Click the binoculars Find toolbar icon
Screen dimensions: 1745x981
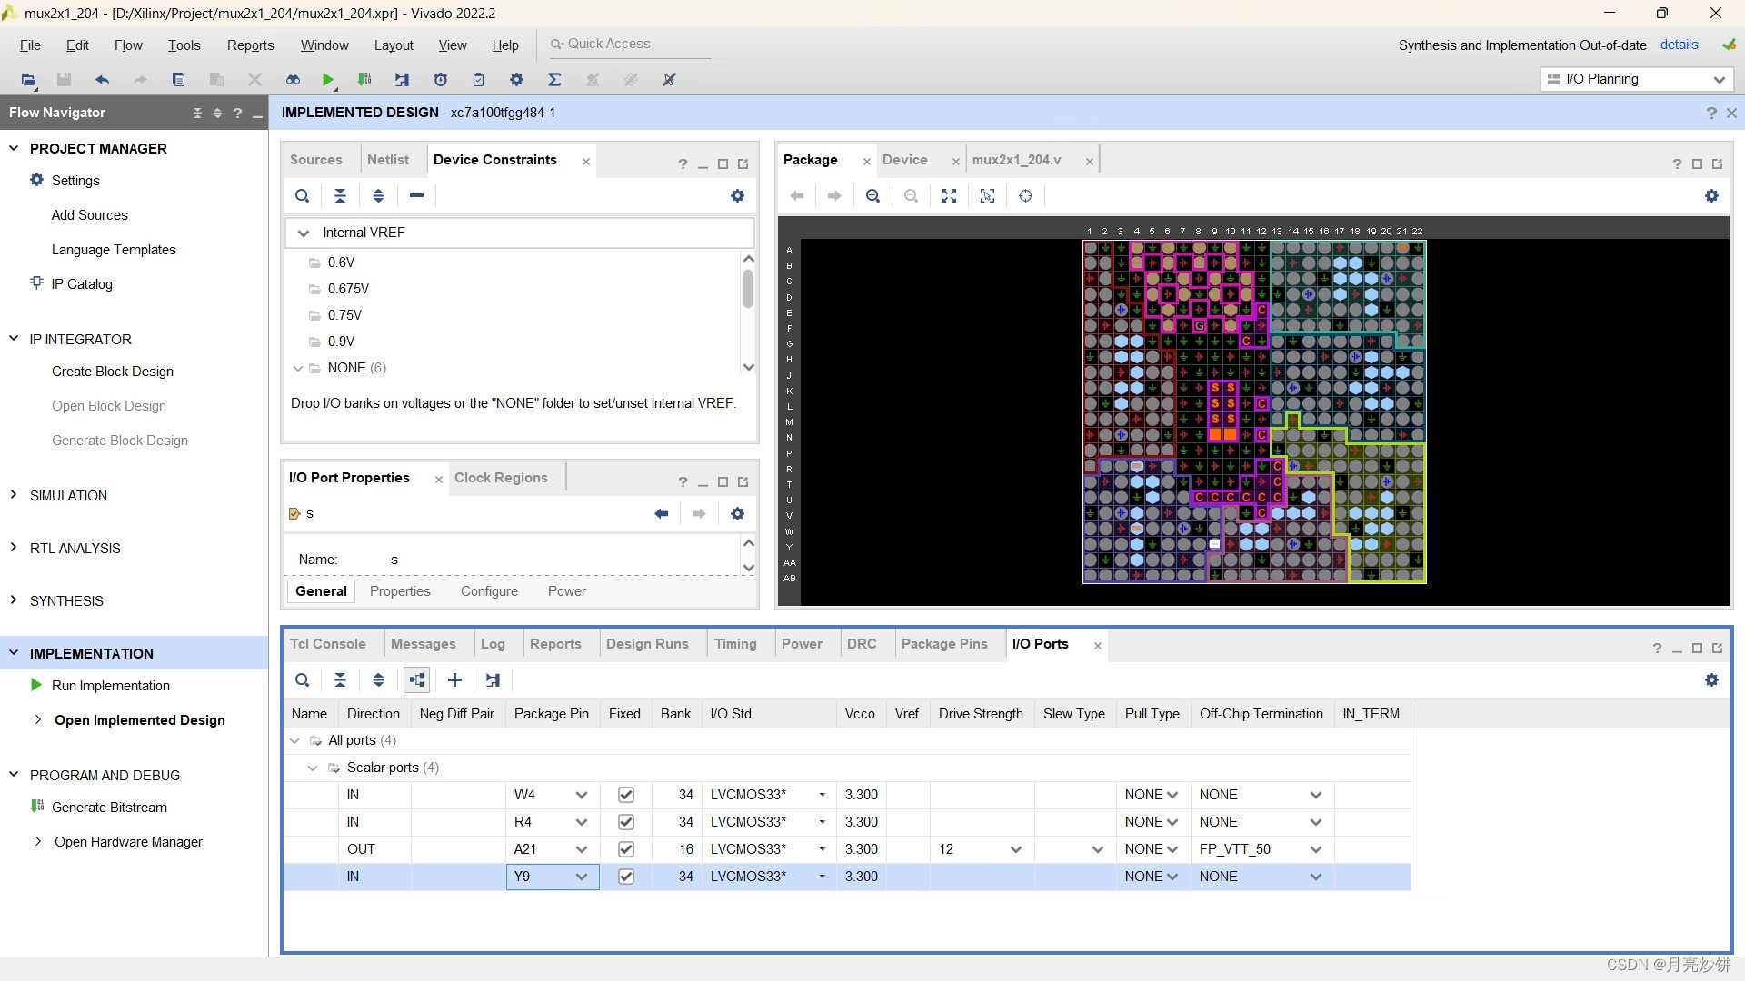click(293, 80)
